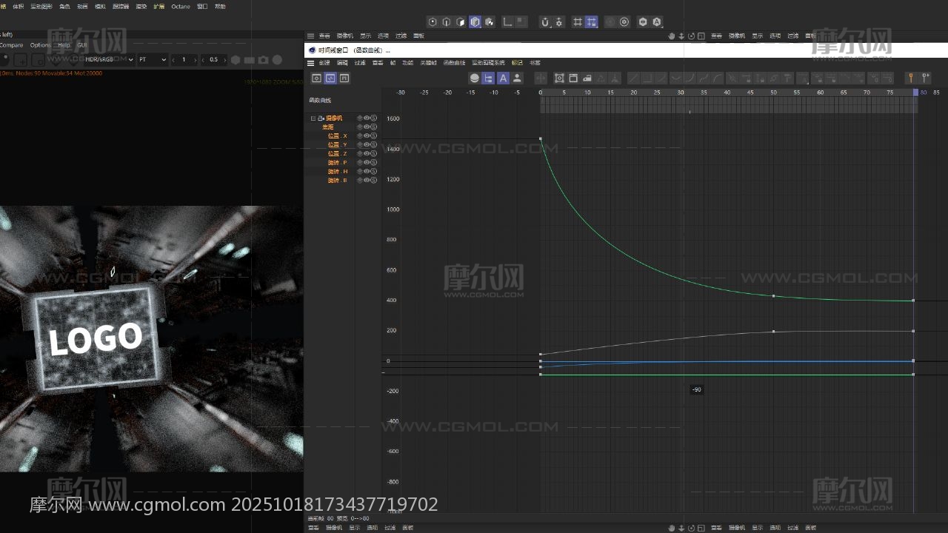Switch timeline to F-Curve mode icon
Screen dimensions: 948x533
[x=330, y=78]
